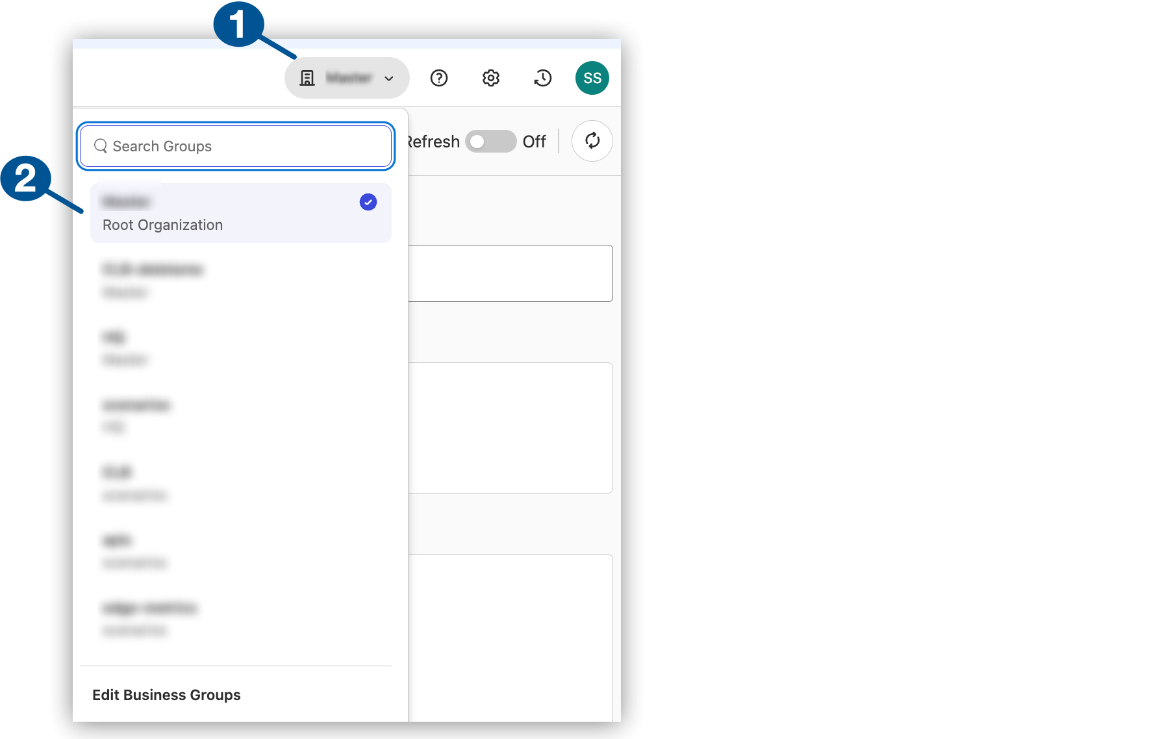Open Edit Business Groups
Image resolution: width=1160 pixels, height=739 pixels.
tap(166, 695)
